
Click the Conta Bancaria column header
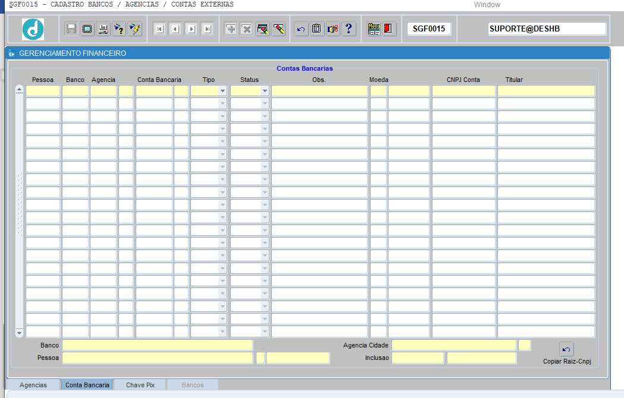[159, 80]
